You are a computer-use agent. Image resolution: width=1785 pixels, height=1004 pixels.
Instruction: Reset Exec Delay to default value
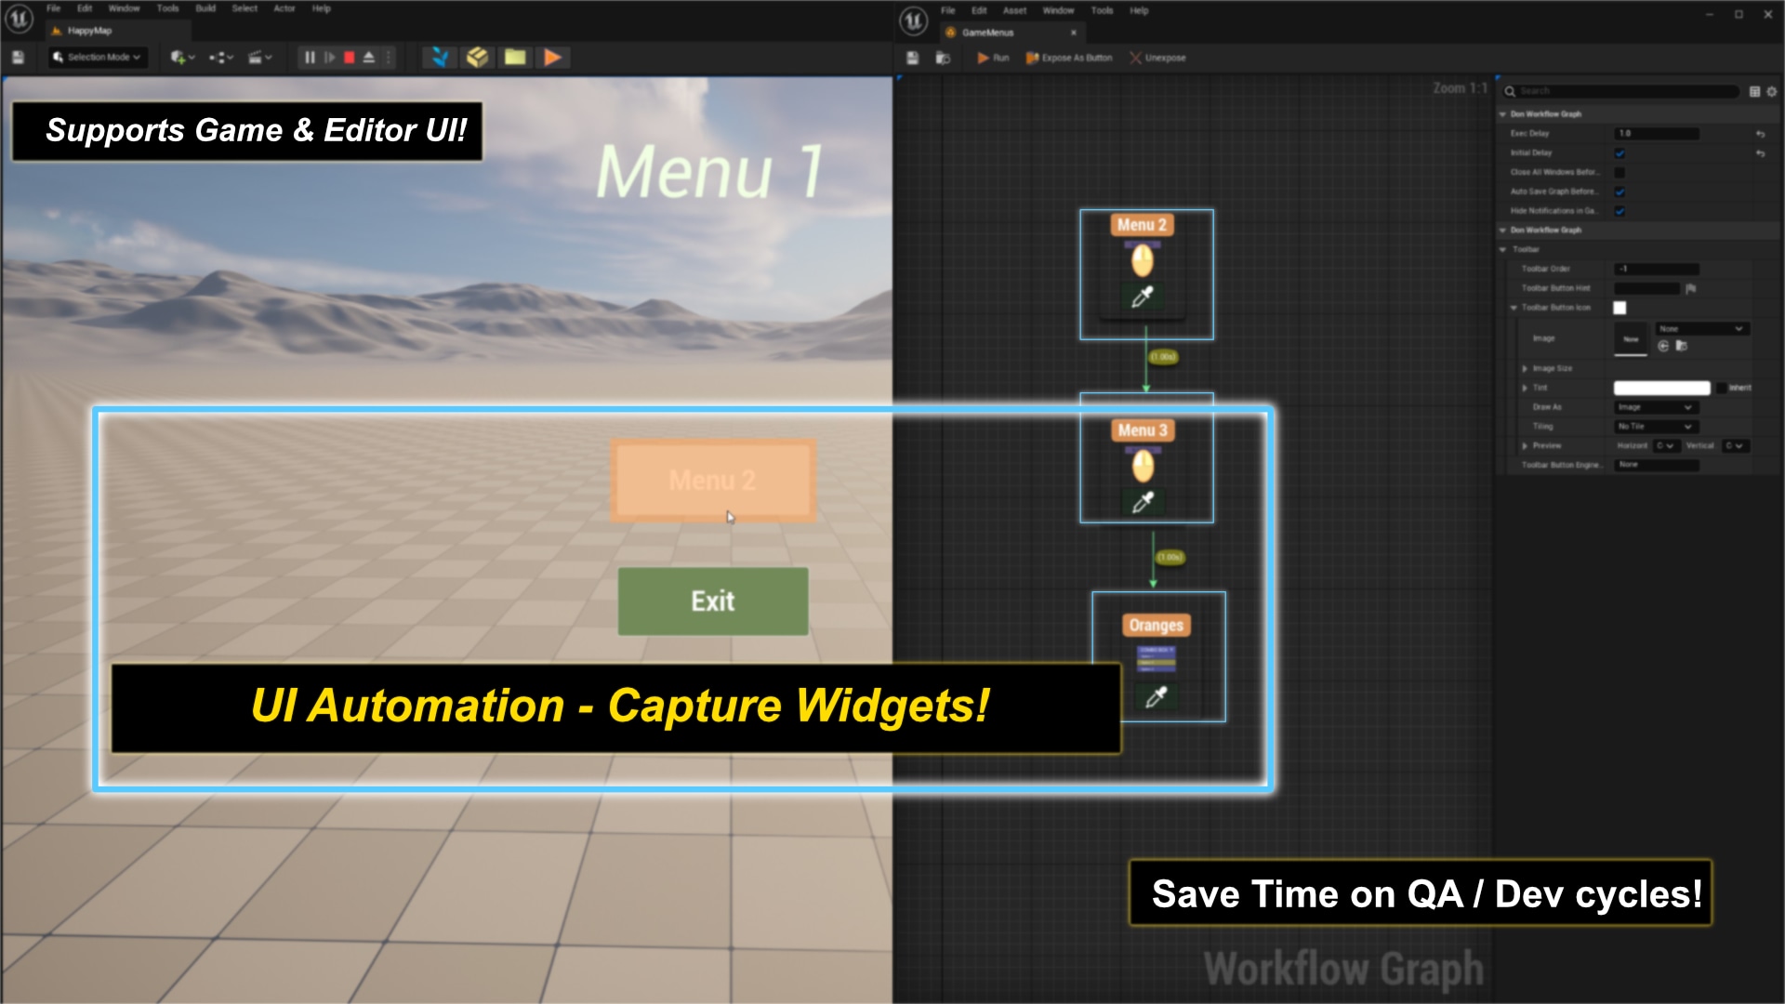click(x=1760, y=134)
